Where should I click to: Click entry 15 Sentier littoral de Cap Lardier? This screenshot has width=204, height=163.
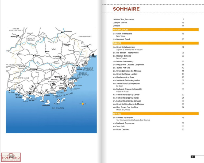tap(126, 95)
